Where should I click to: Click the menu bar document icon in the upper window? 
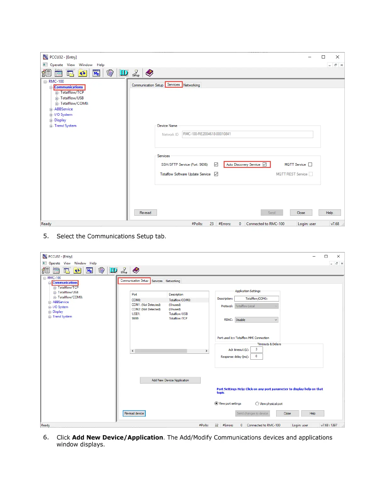(45, 65)
